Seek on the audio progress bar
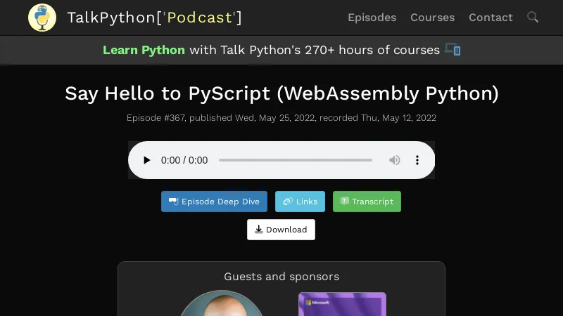Screen dimensions: 563x316 coord(295,160)
